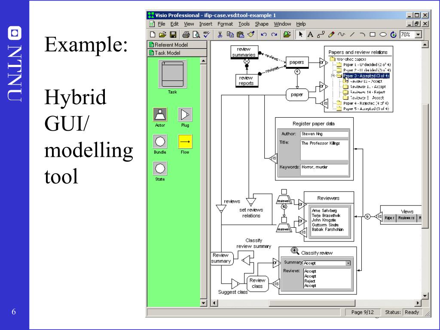440x330 pixels.
Task: Select the Pencil tool
Action: click(x=331, y=34)
